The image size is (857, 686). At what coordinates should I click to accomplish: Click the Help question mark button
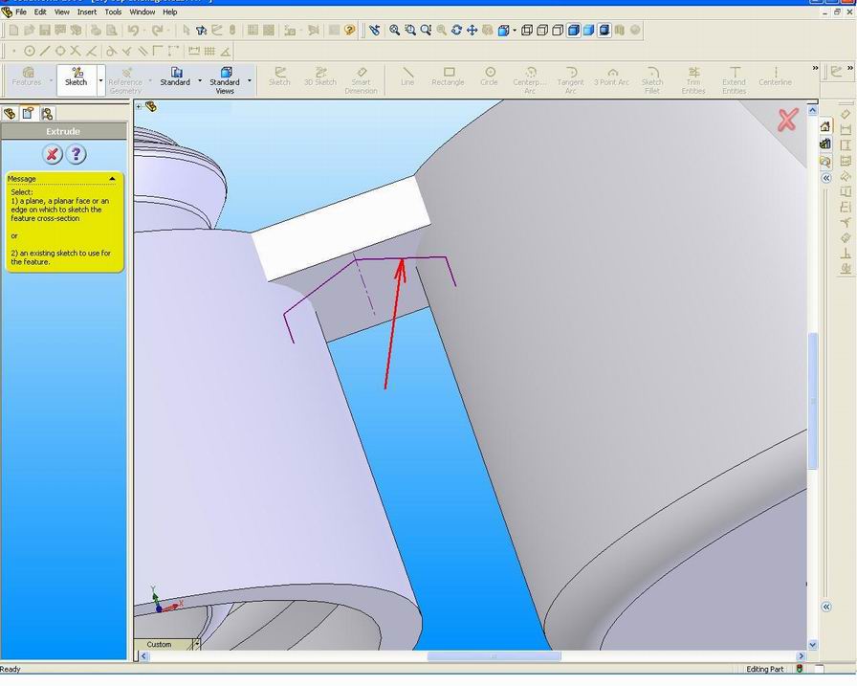(x=76, y=154)
